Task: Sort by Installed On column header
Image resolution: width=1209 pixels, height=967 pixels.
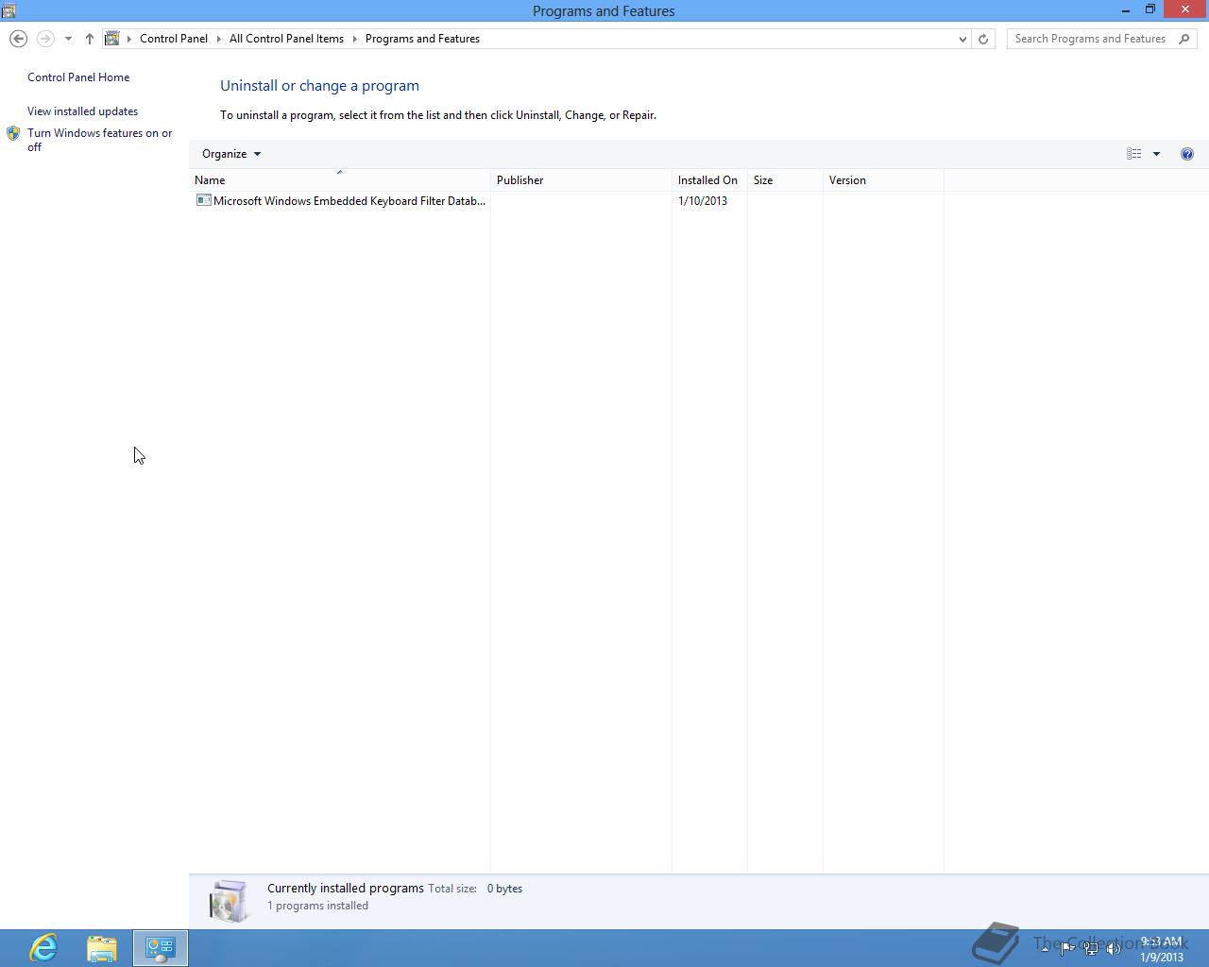Action: [709, 180]
